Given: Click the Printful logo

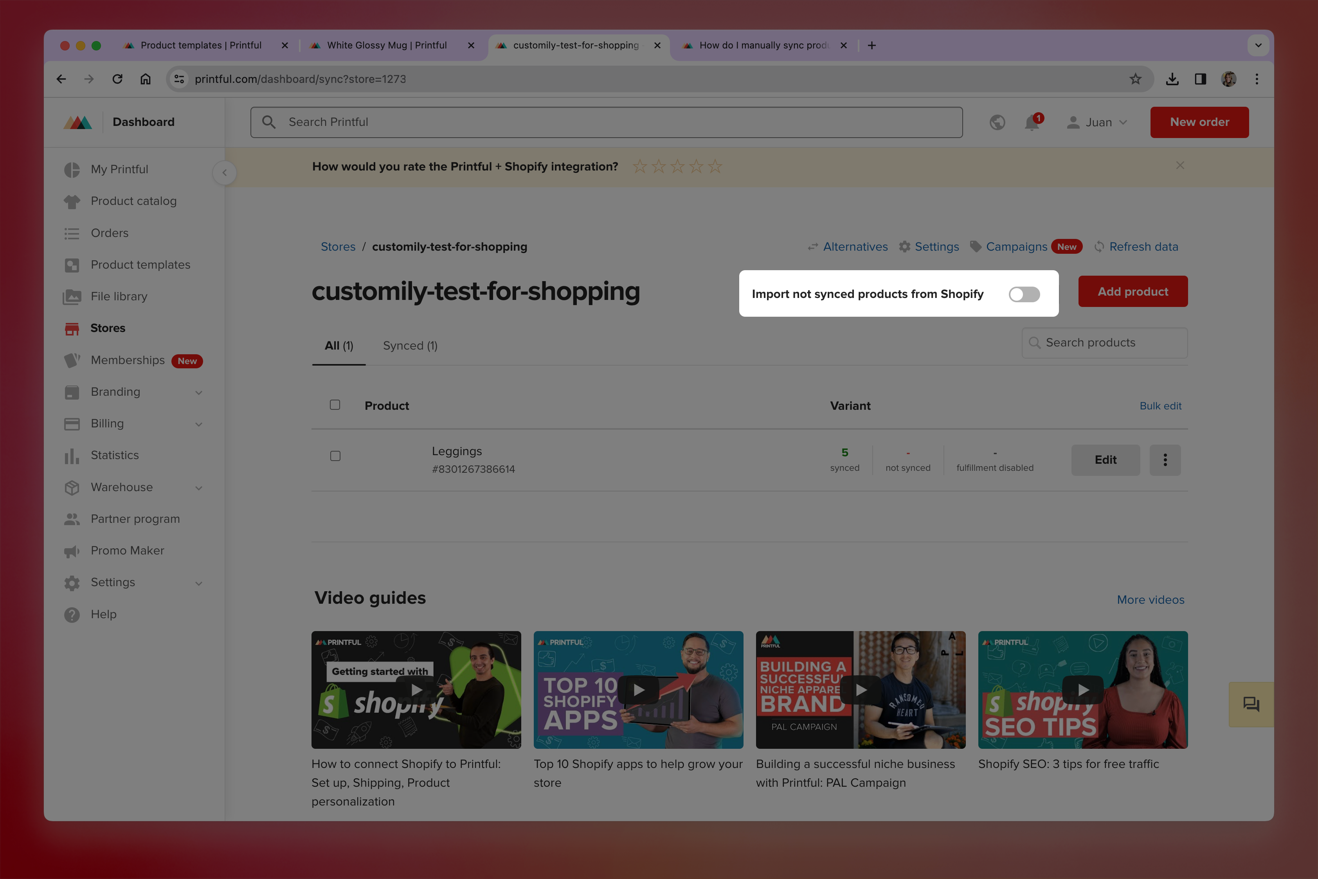Looking at the screenshot, I should pos(78,122).
